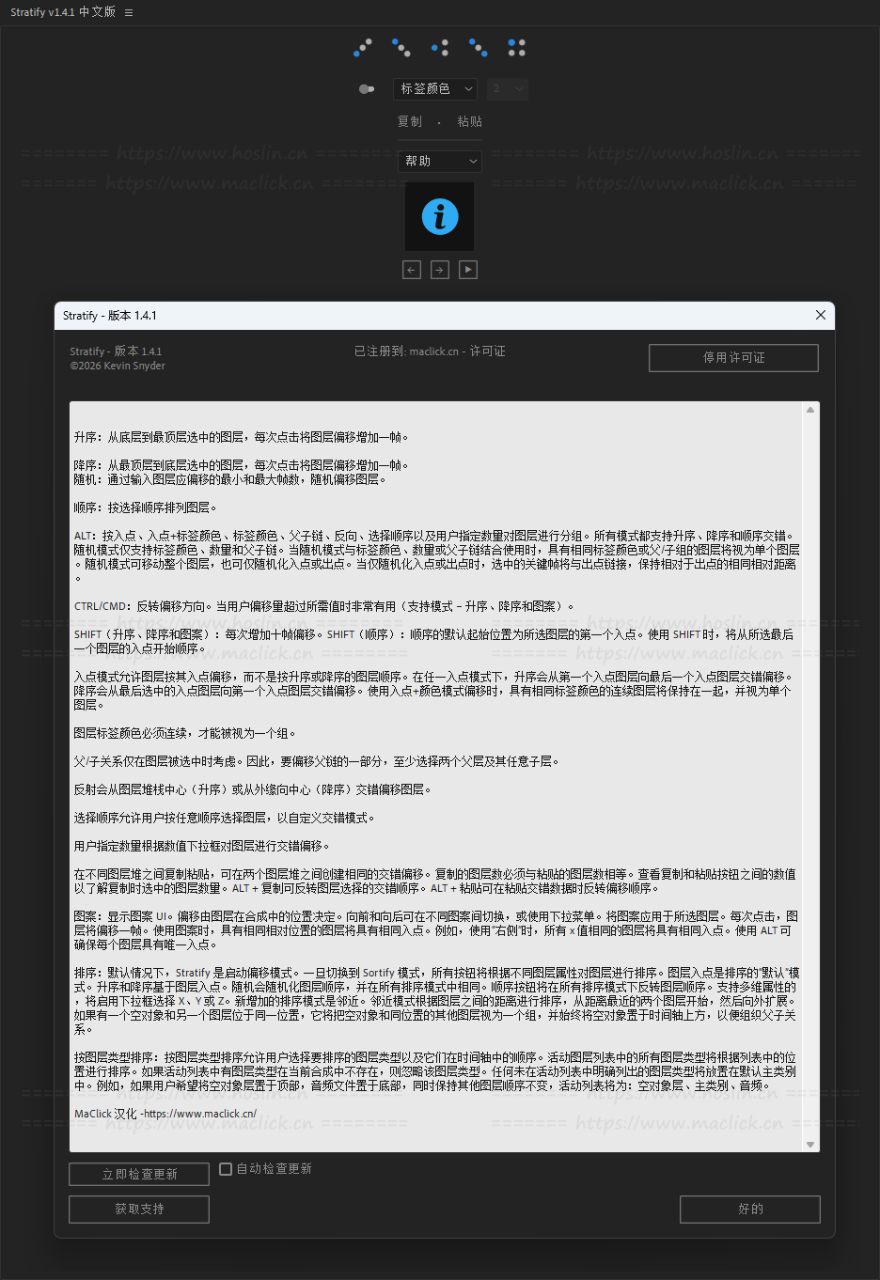Screen dimensions: 880x1280
Task: Click the left arrow previous pattern button
Action: pyautogui.click(x=412, y=270)
